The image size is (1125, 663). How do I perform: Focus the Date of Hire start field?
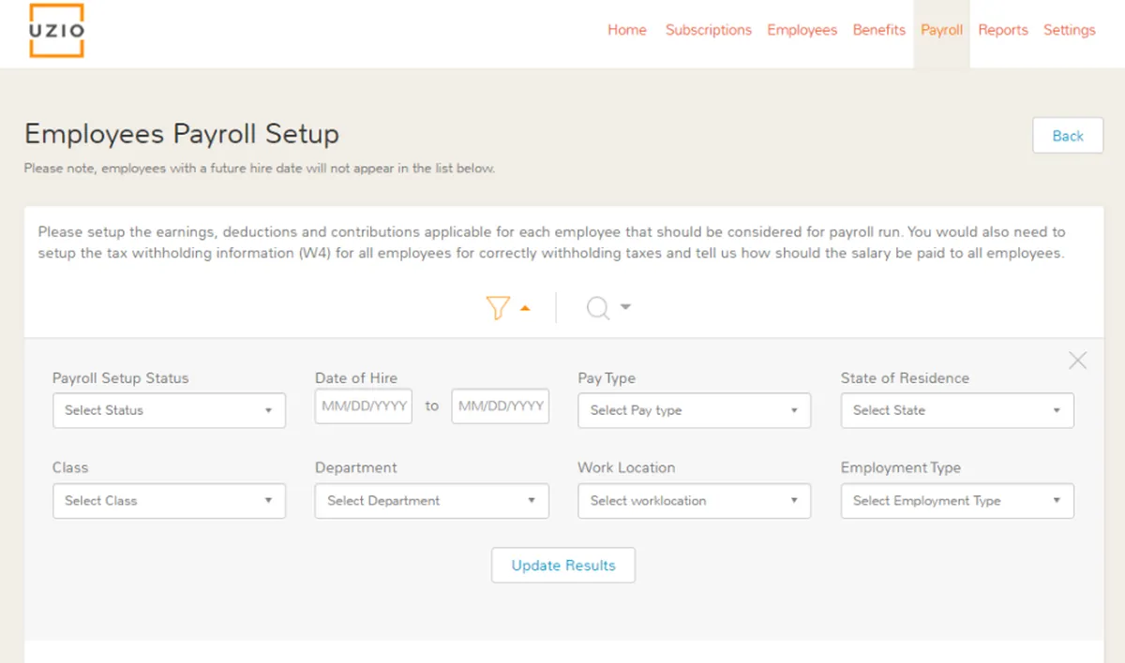(364, 406)
